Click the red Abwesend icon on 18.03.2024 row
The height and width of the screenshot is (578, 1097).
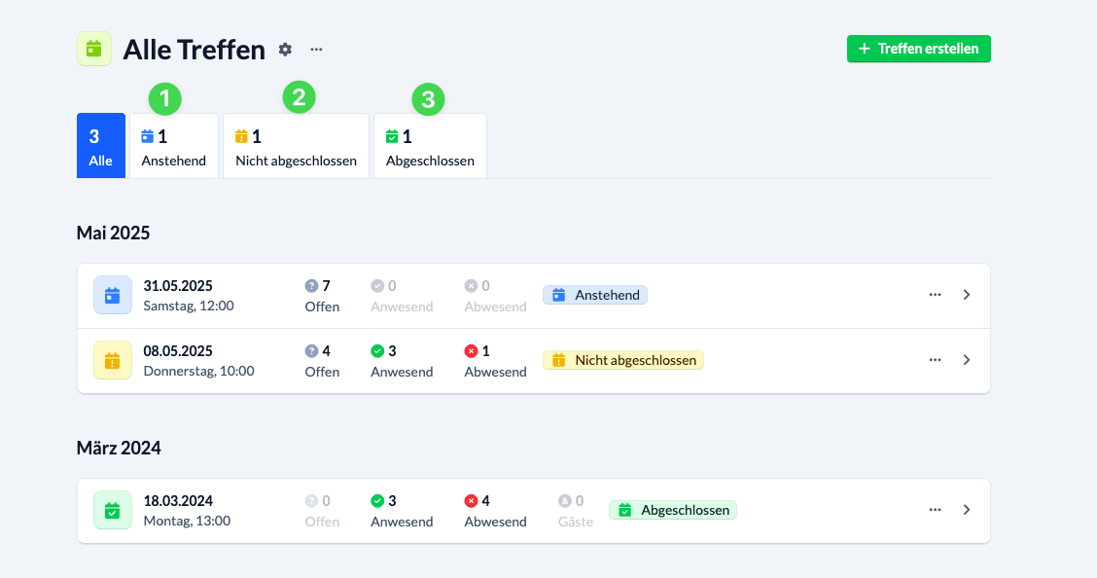pos(472,501)
